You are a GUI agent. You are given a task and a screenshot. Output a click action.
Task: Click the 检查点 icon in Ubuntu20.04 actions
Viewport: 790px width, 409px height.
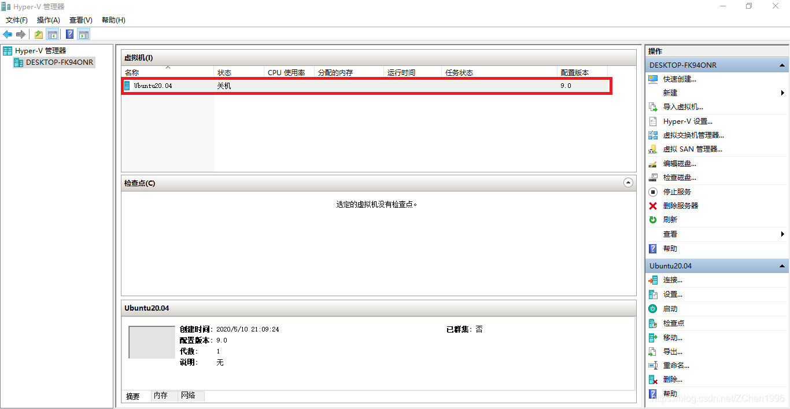(653, 323)
